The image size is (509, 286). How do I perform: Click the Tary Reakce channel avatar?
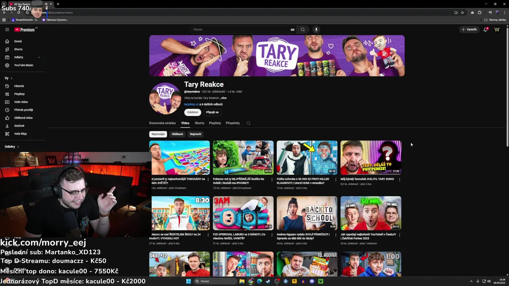(165, 99)
